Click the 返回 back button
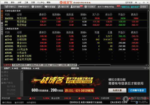The width and height of the screenshot is (150, 105). tap(143, 7)
